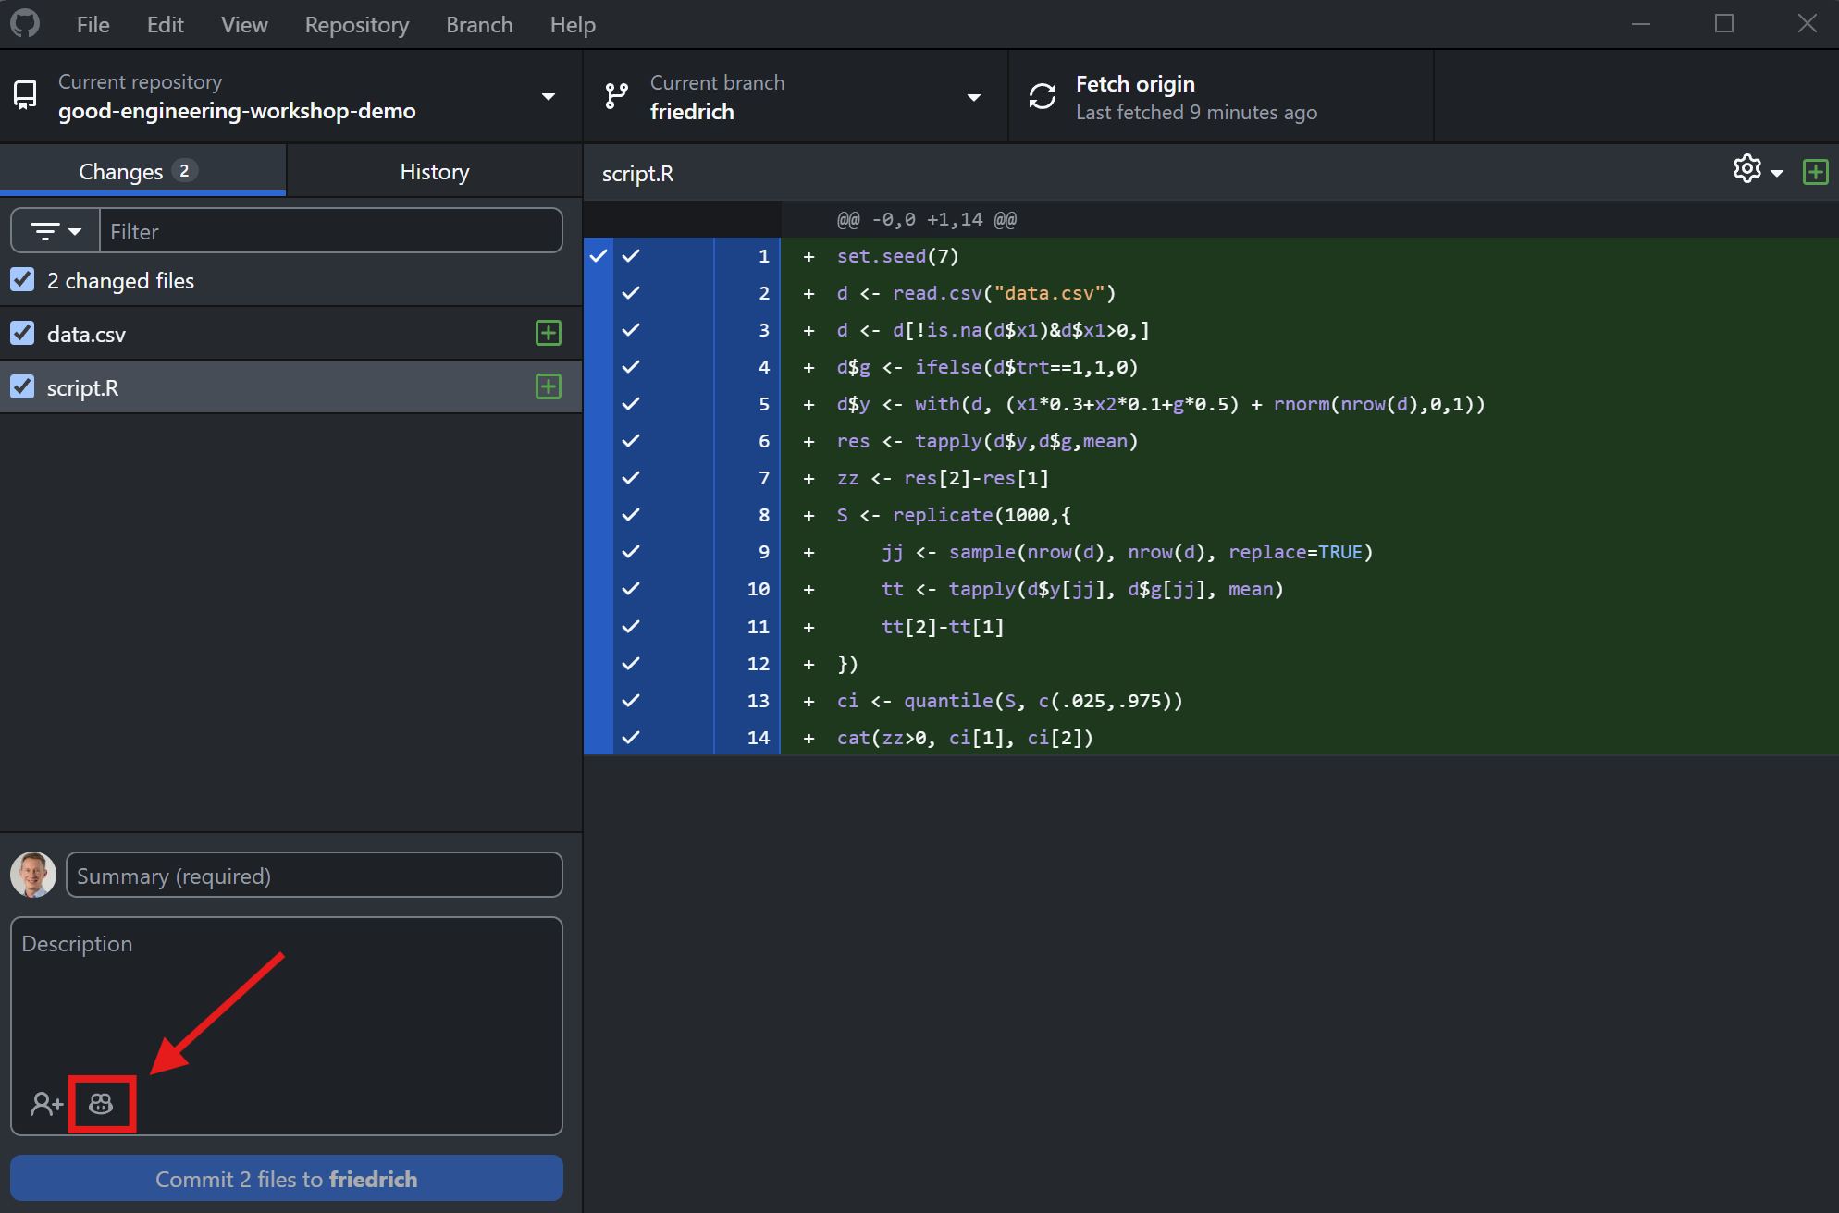Switch to the History tab
Screen dimensions: 1839x1213
pos(434,172)
